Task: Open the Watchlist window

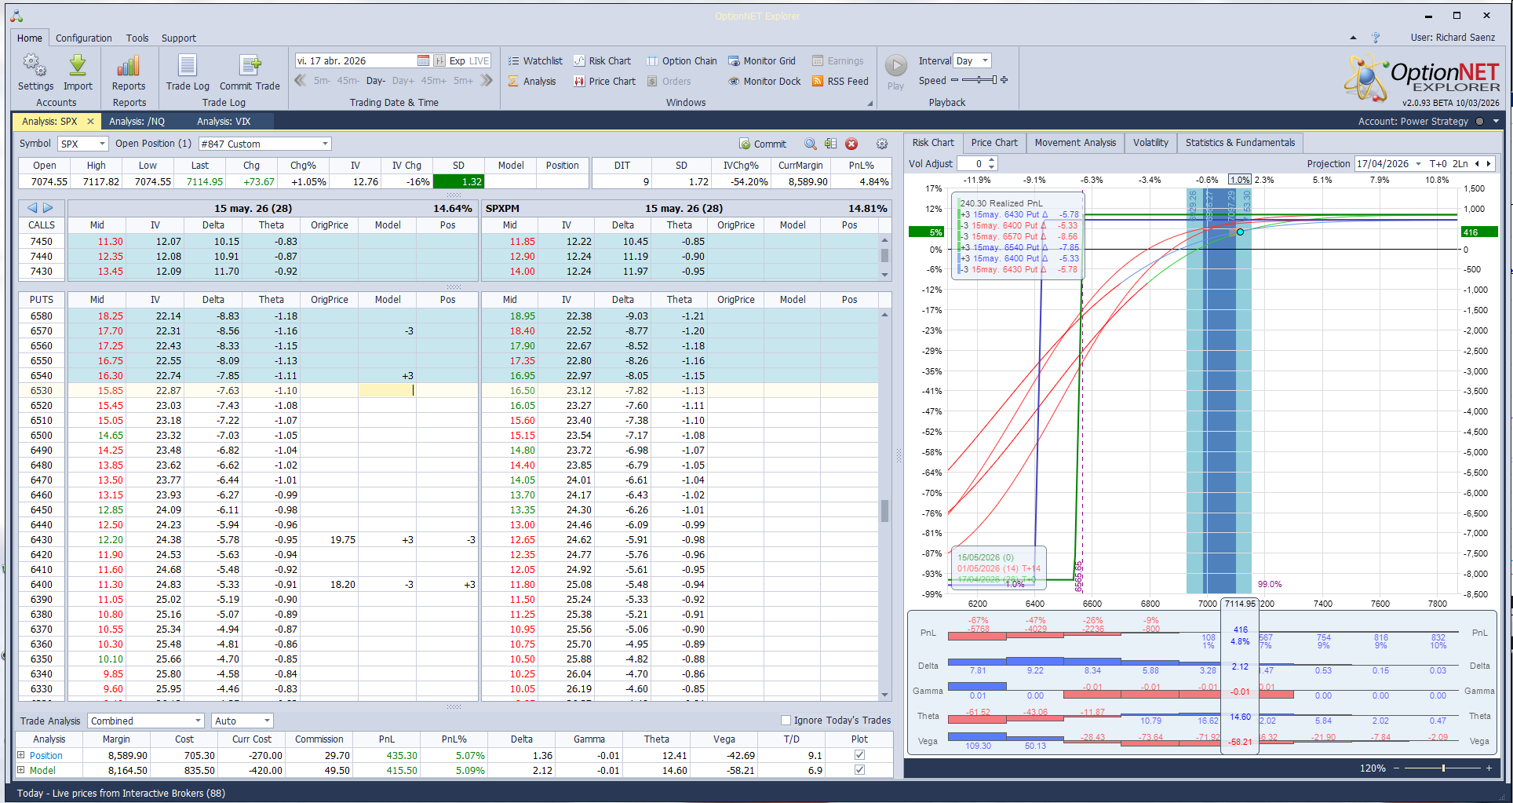Action: 535,60
